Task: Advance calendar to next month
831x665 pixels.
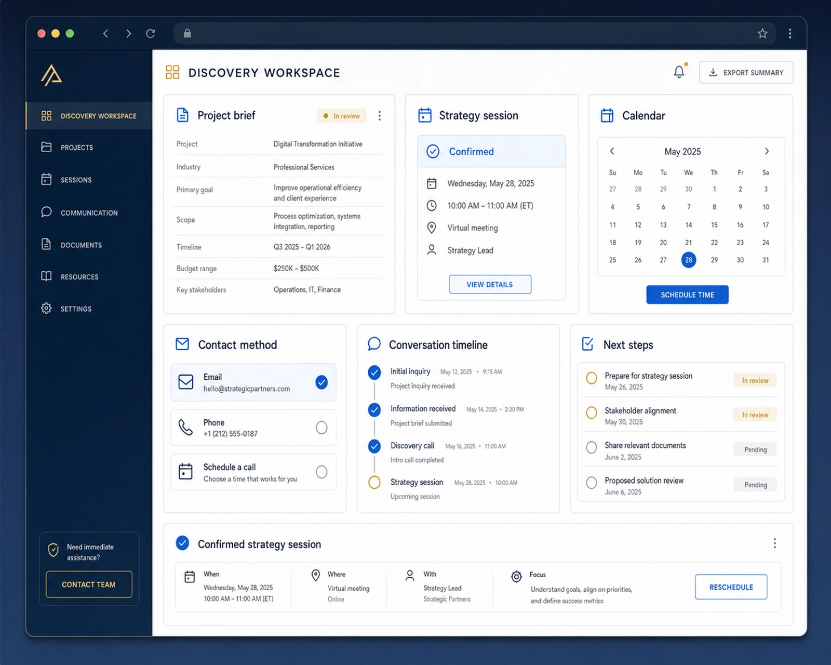Action: tap(767, 151)
